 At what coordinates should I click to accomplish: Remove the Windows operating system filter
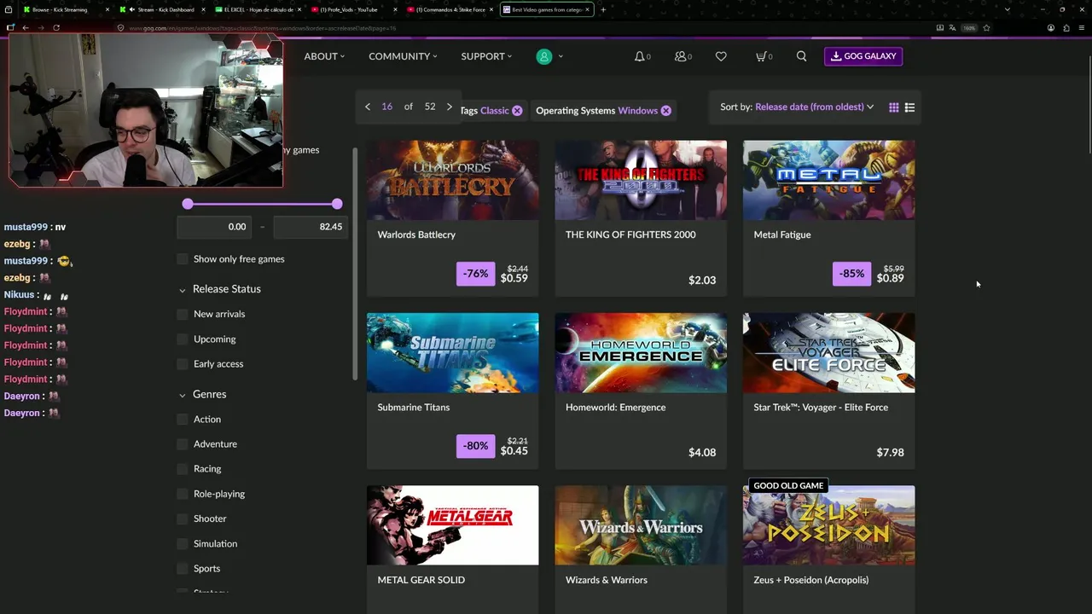point(666,111)
